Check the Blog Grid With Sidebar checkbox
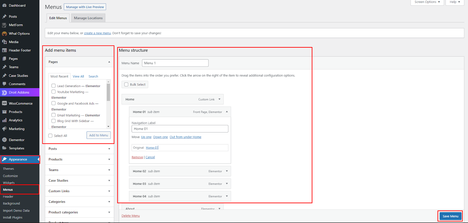Viewport: 468px width, 223px height. click(54, 121)
